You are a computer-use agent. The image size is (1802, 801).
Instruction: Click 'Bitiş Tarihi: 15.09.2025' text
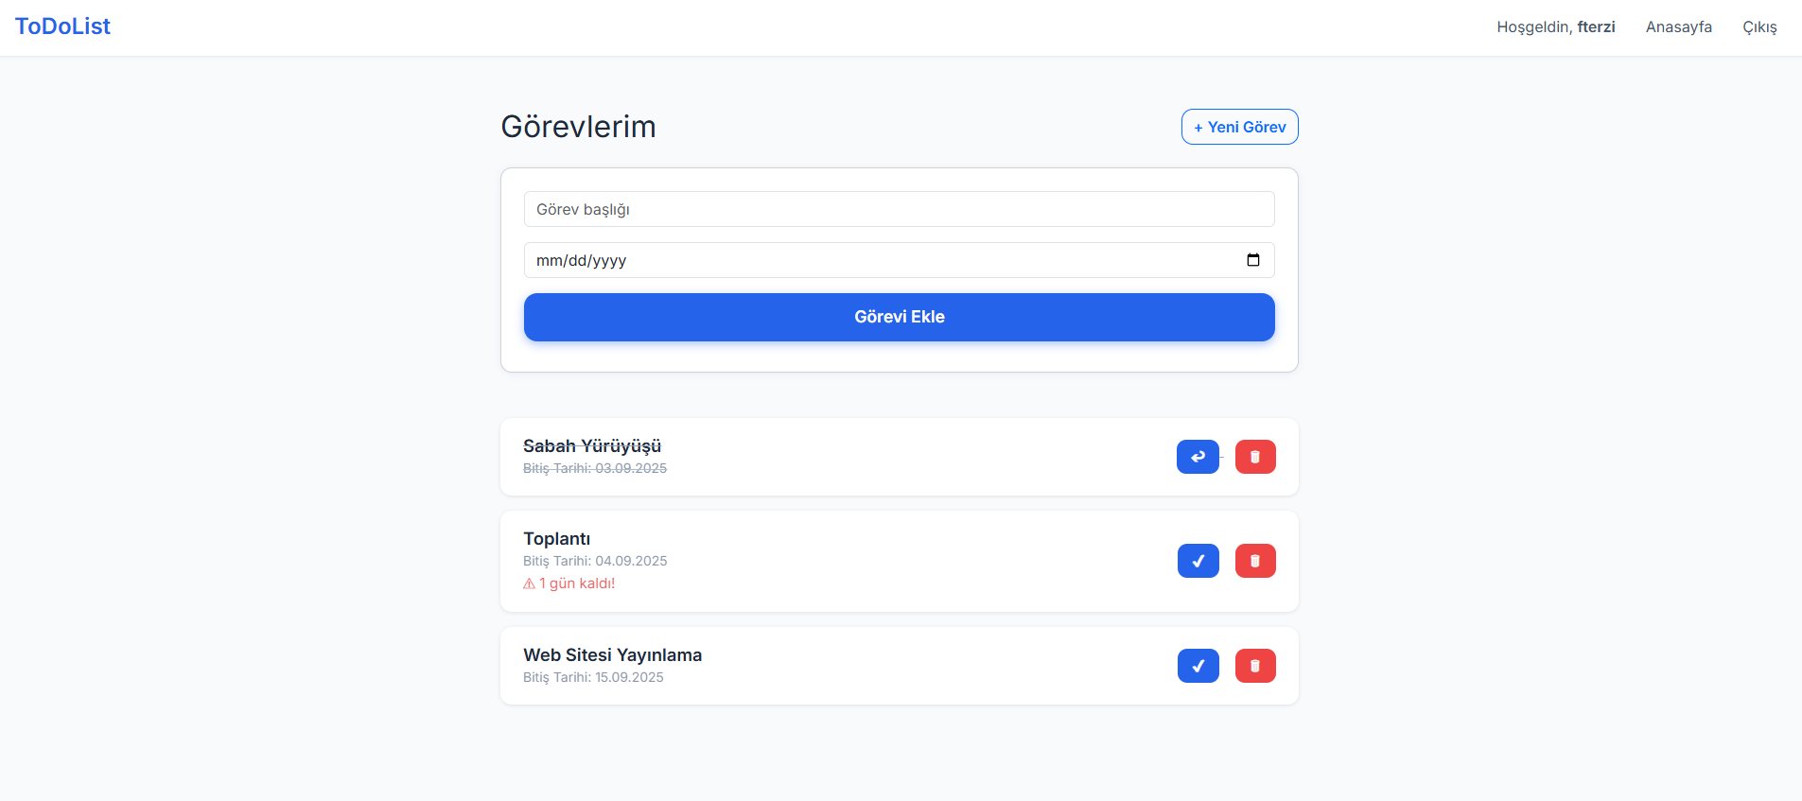[x=593, y=677]
